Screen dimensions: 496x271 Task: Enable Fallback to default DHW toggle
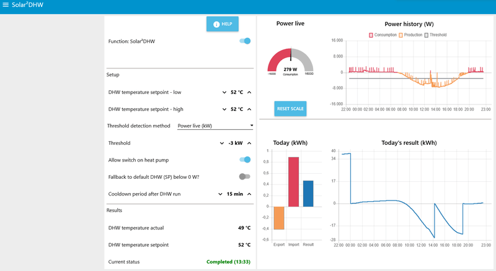(244, 176)
